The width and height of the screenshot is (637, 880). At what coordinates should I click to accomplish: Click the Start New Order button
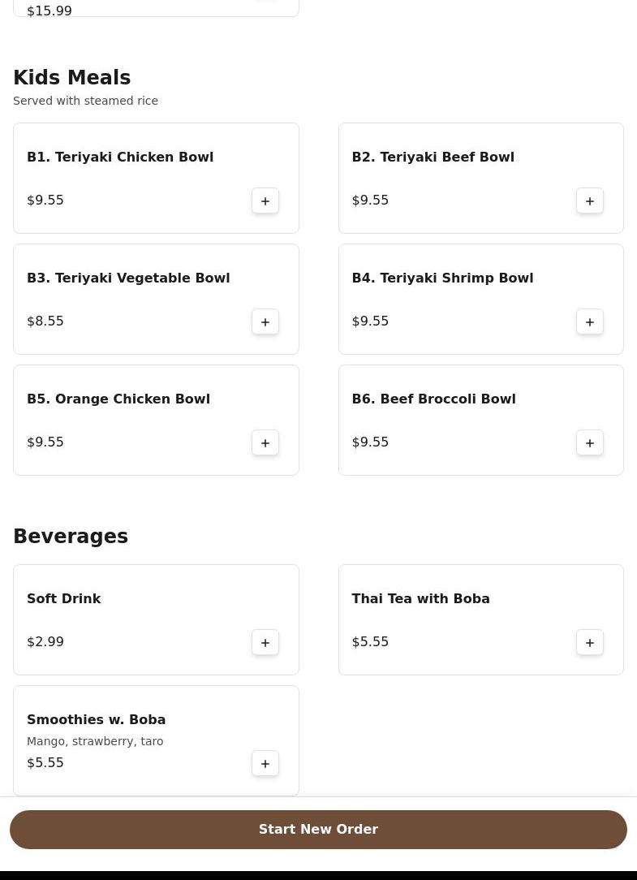coord(318,830)
